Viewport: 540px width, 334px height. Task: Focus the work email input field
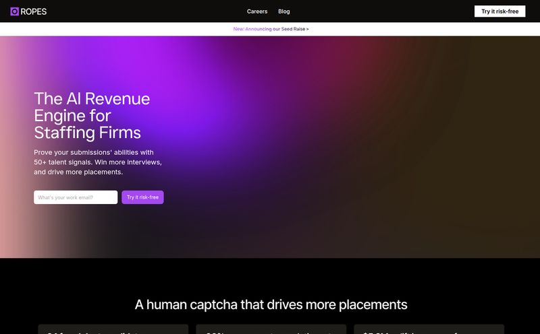[76, 197]
